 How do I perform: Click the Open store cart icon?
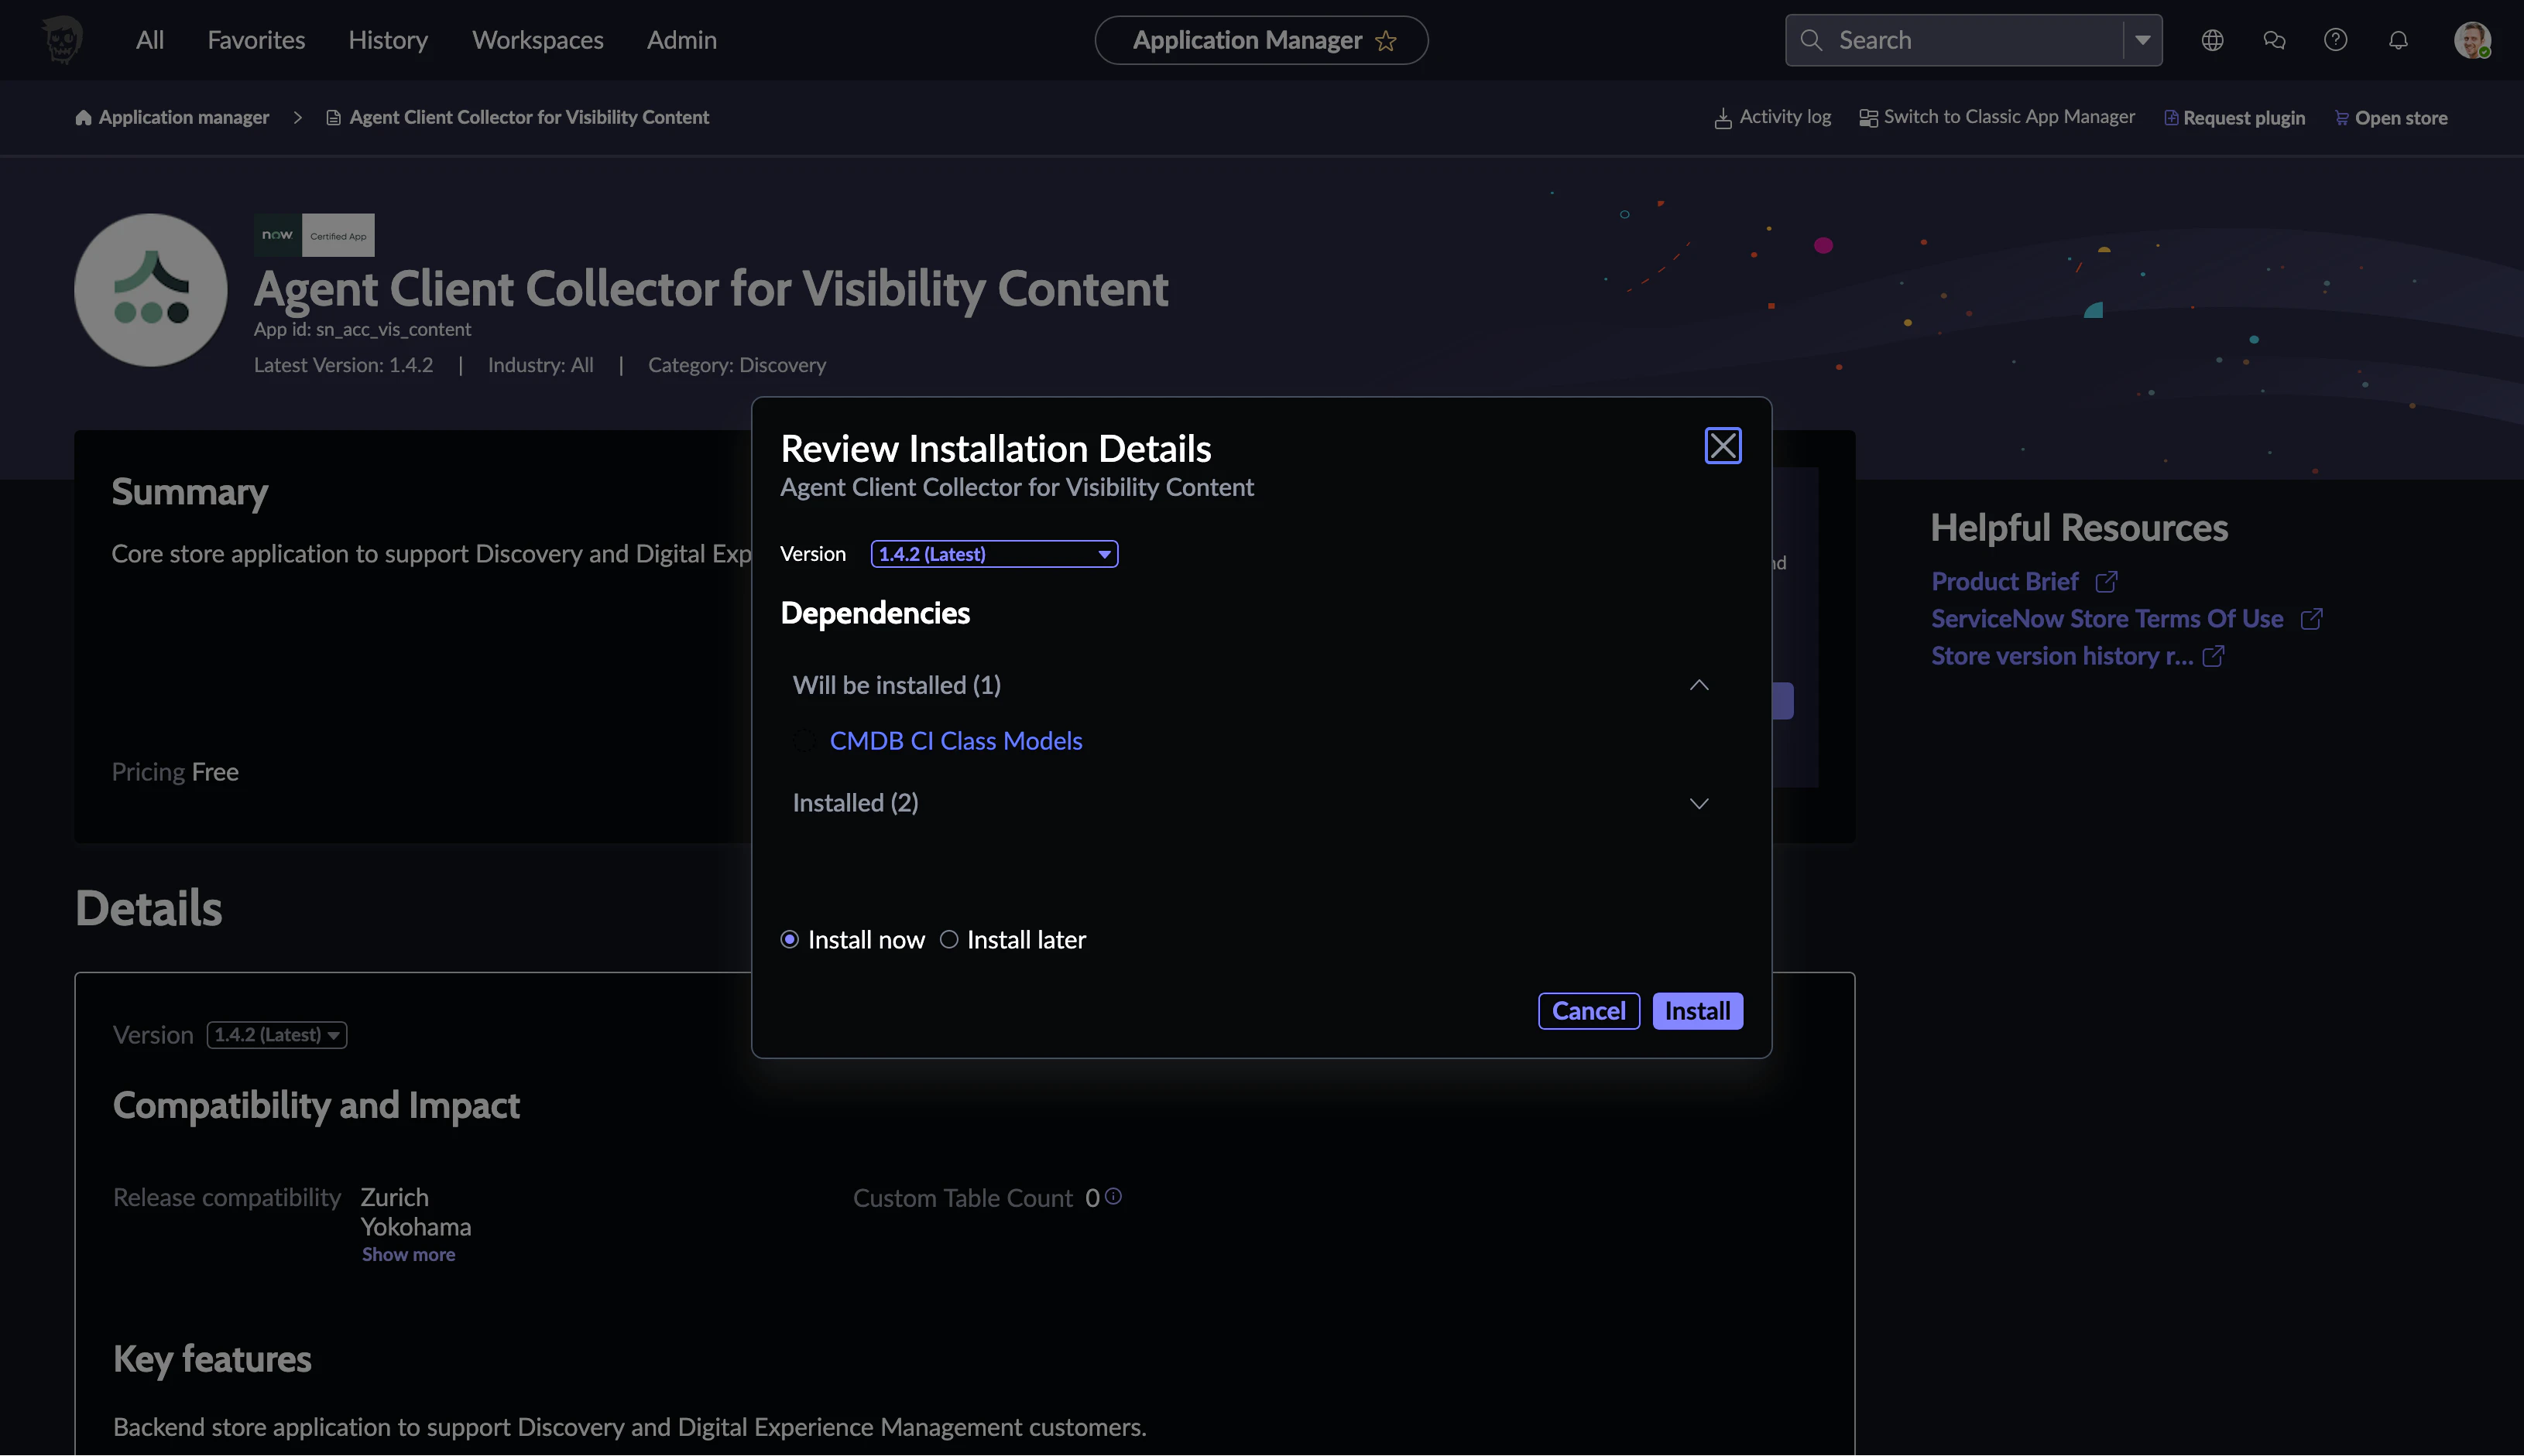click(x=2342, y=118)
